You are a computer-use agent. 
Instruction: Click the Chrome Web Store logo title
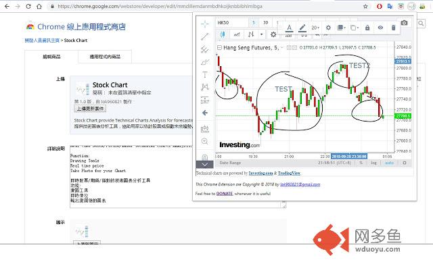point(76,27)
